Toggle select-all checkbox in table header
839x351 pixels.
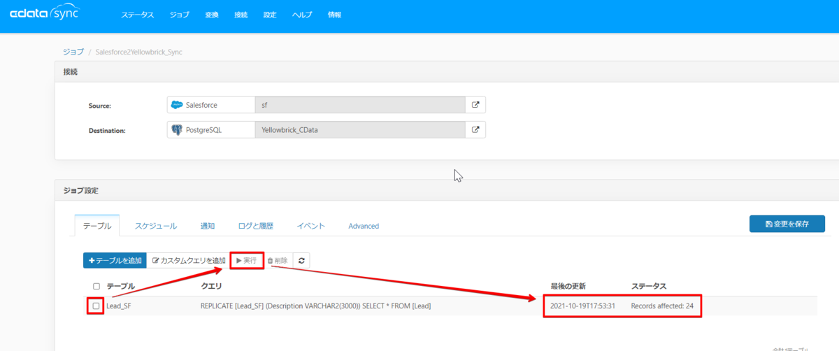point(96,286)
